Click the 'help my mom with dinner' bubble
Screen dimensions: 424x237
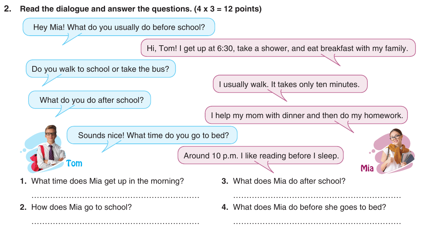(x=306, y=115)
